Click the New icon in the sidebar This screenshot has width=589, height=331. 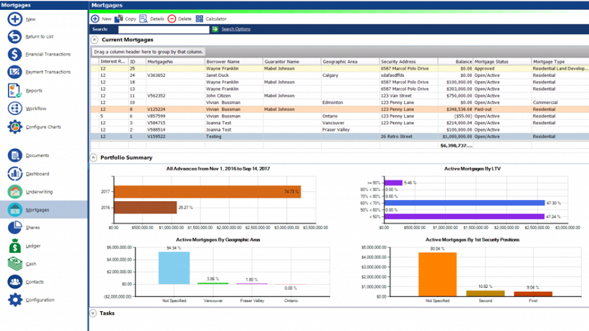(15, 19)
